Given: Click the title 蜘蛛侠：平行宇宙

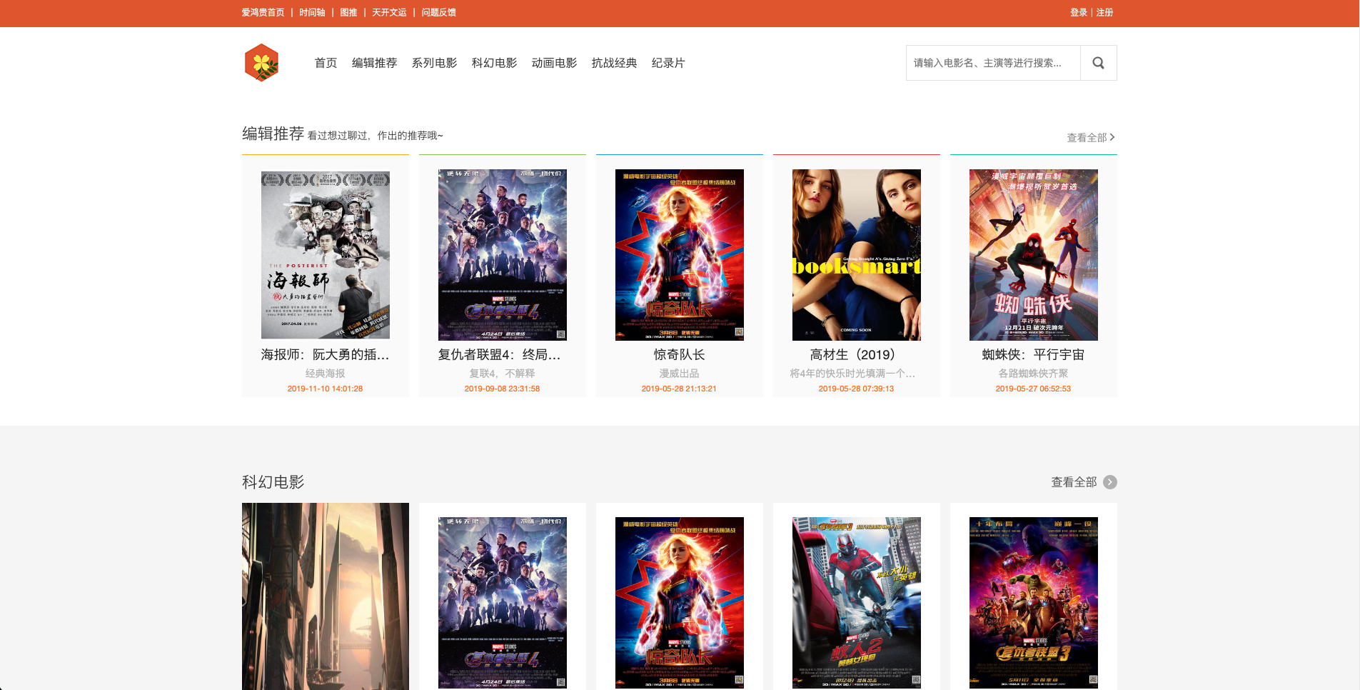Looking at the screenshot, I should (1034, 354).
